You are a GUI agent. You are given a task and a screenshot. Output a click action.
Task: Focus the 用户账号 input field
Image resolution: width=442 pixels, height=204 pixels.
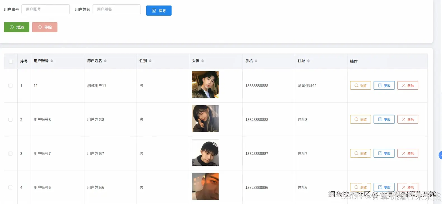pyautogui.click(x=46, y=9)
